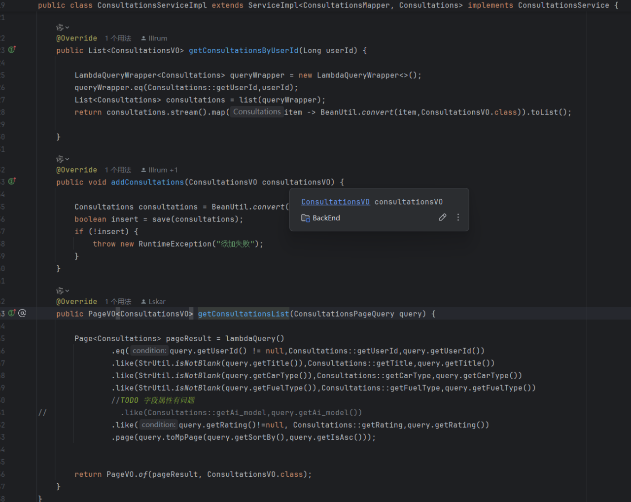Click class name ConsultationsServiceImpl
This screenshot has width=631, height=502.
click(152, 5)
